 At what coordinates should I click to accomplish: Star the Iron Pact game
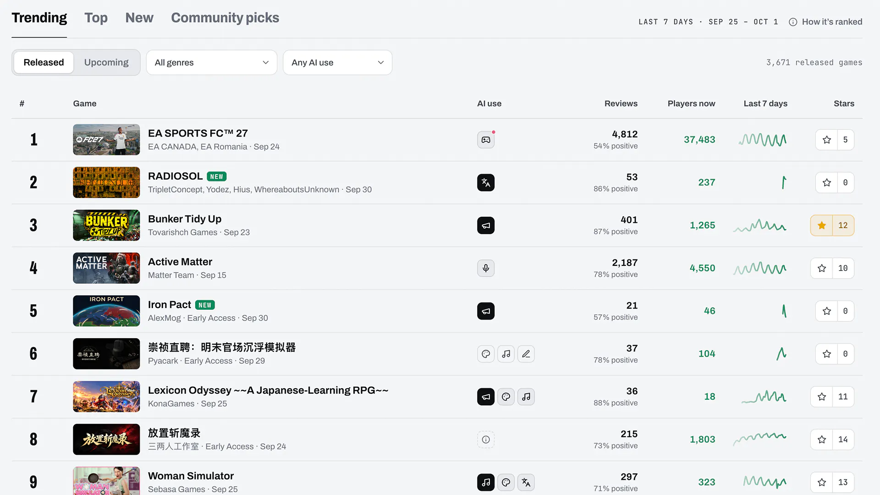click(826, 311)
